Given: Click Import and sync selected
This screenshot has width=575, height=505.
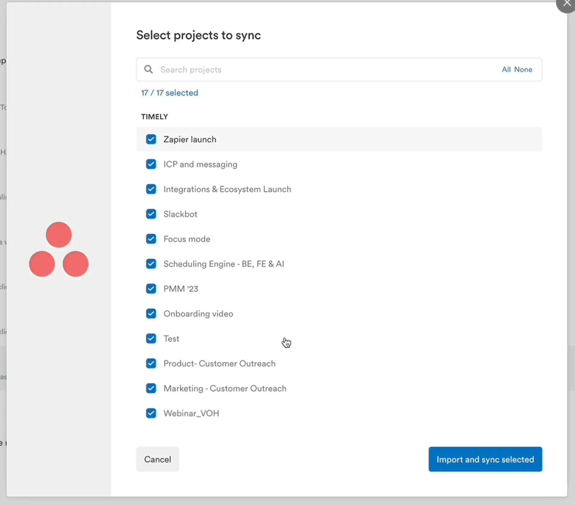Looking at the screenshot, I should (485, 459).
